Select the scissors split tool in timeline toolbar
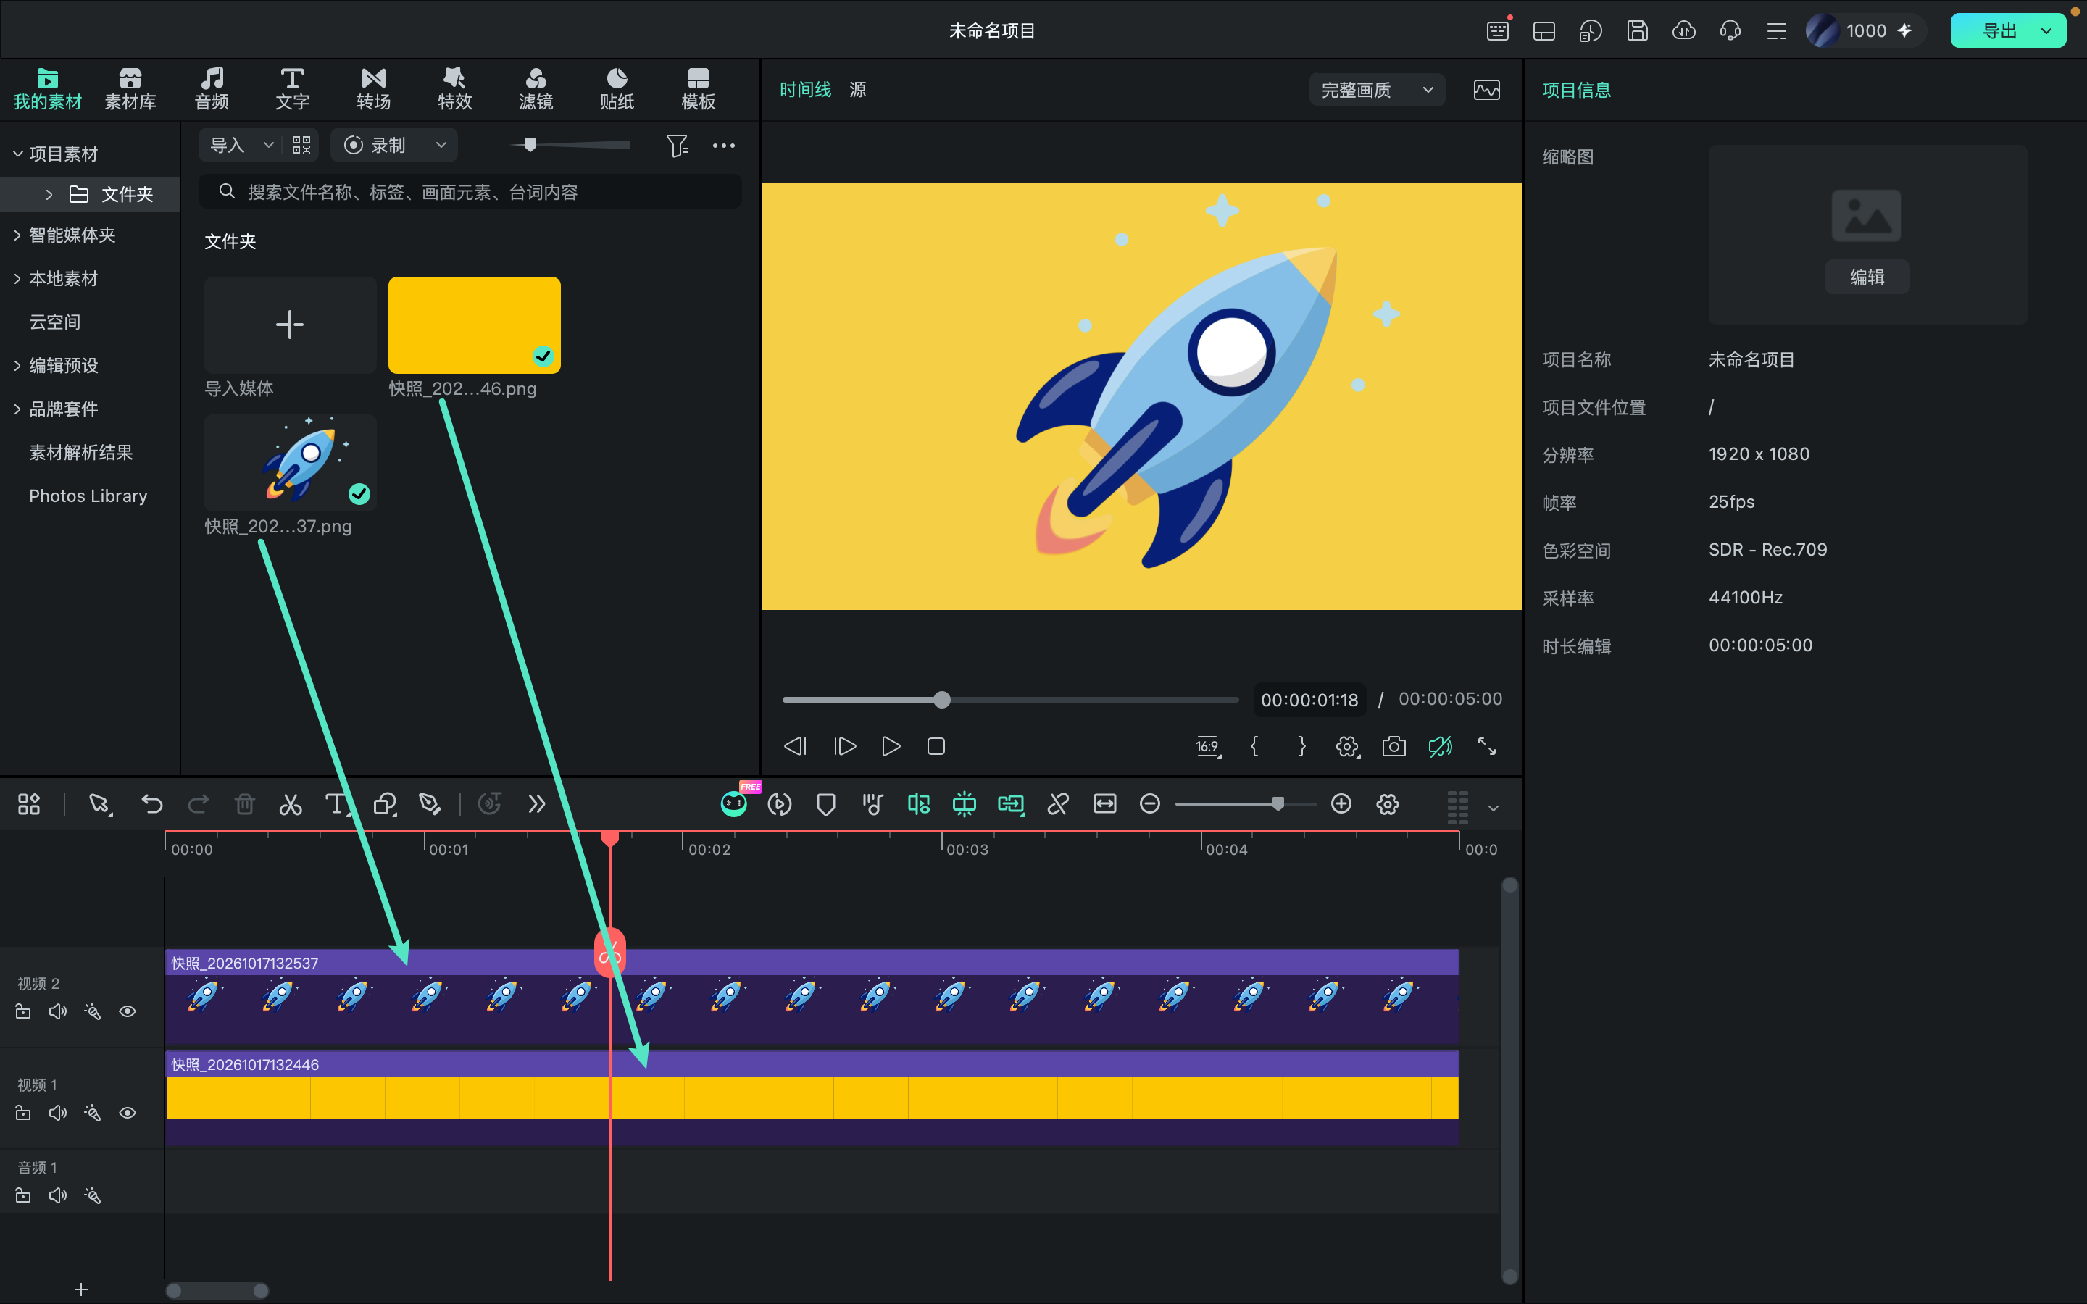 [x=291, y=805]
